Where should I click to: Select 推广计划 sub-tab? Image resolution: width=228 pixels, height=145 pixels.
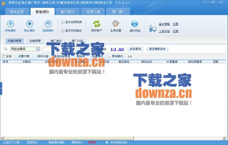pyautogui.click(x=77, y=41)
